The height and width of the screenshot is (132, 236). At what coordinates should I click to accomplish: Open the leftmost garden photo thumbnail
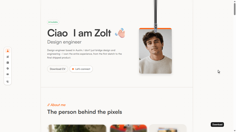[x=77, y=128]
